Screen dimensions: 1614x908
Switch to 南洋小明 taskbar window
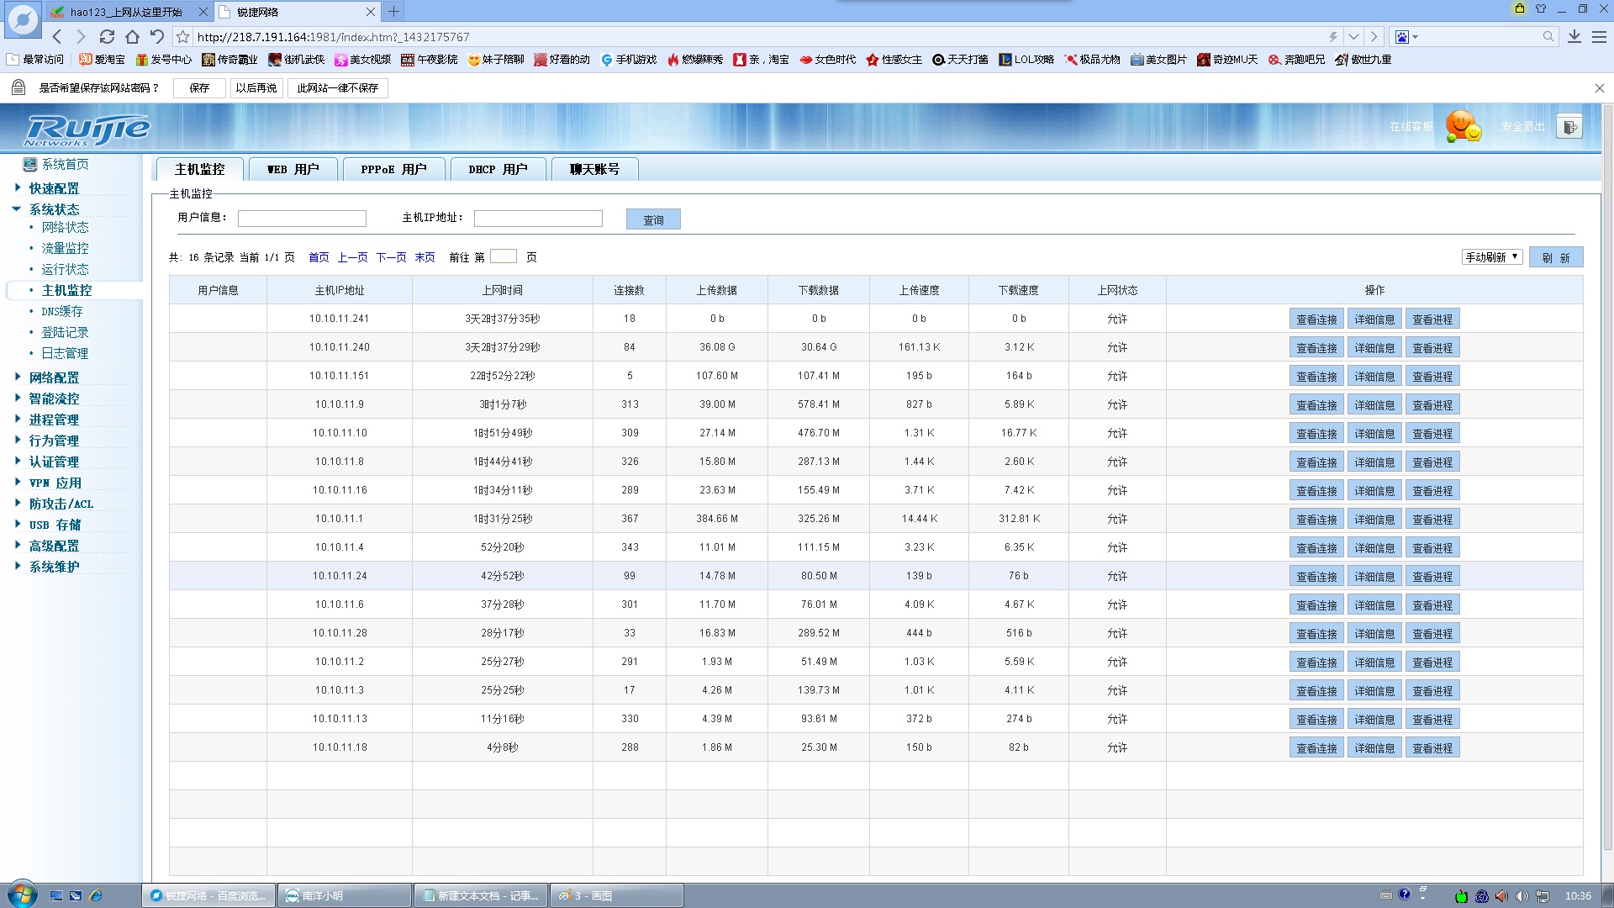pyautogui.click(x=345, y=896)
